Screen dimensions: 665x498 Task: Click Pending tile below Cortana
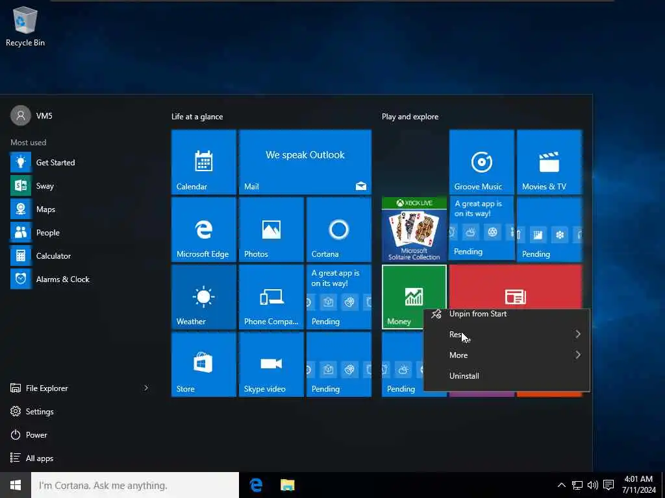[x=339, y=297]
